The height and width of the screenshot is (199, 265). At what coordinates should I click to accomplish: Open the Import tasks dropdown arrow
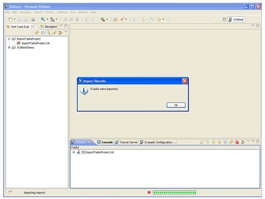(56, 19)
